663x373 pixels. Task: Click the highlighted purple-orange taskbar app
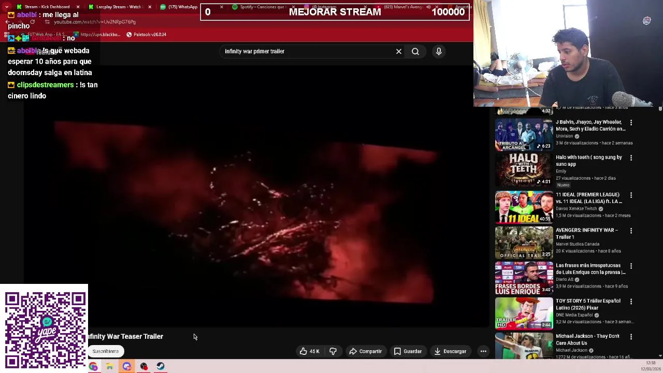pos(127,367)
